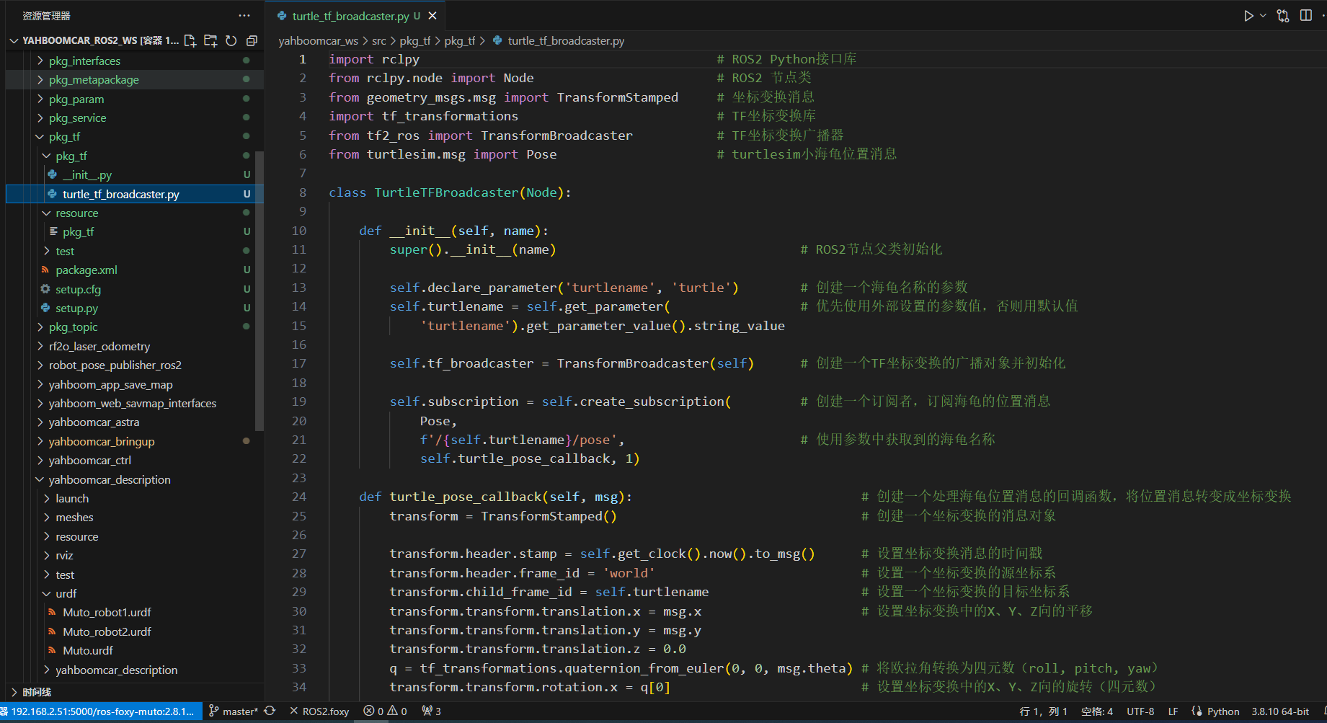The image size is (1327, 723).
Task: Expand the timeline section at bottom
Action: (x=36, y=692)
